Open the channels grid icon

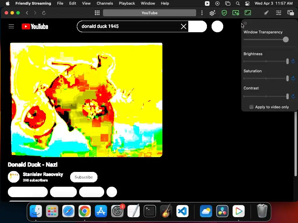click(x=97, y=13)
